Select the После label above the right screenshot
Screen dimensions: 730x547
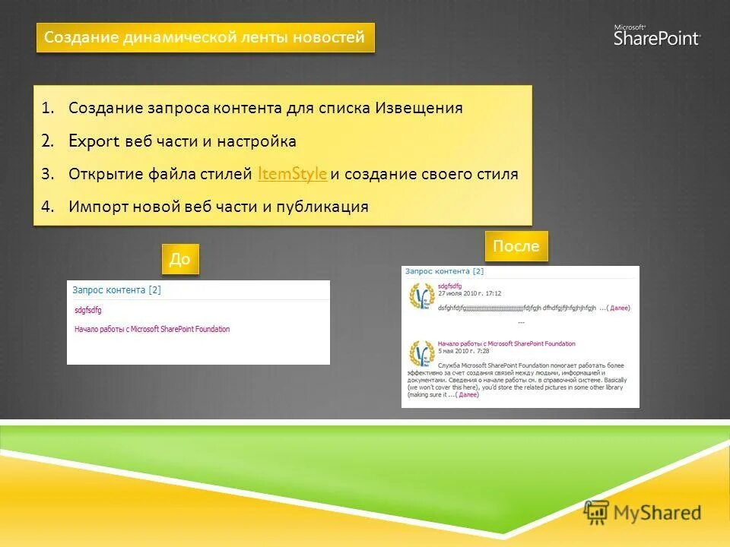(x=520, y=245)
